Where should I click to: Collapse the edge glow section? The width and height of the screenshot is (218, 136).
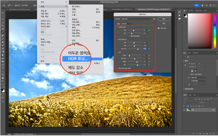click(x=117, y=27)
